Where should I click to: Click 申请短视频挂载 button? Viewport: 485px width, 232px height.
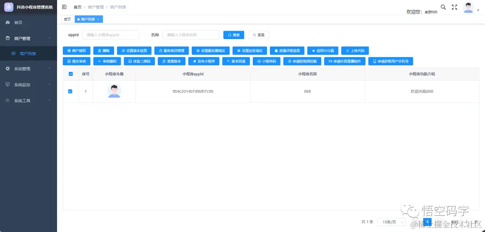(302, 61)
